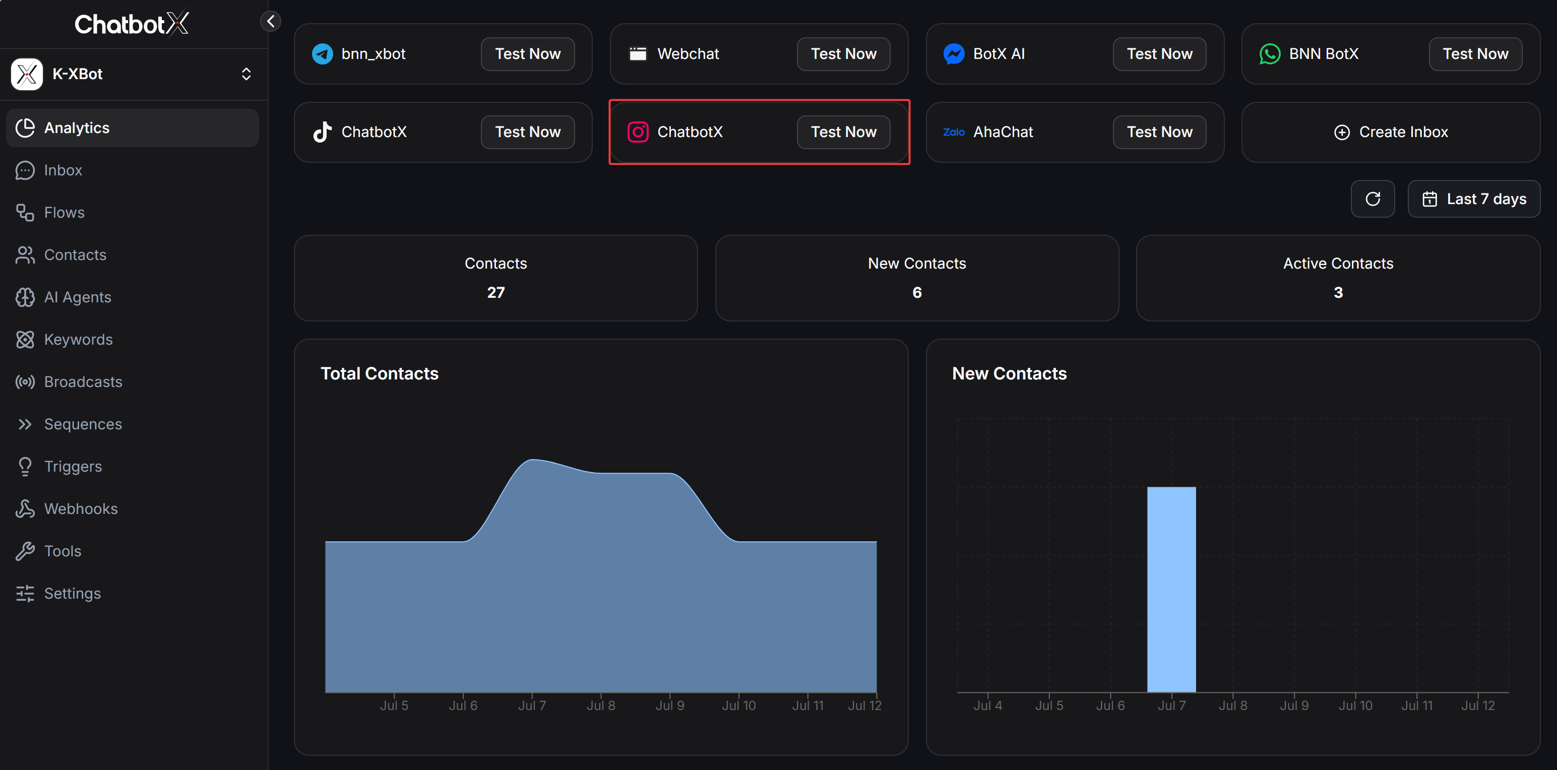Viewport: 1557px width, 770px height.
Task: Select Webhooks from the sidebar
Action: pos(133,508)
